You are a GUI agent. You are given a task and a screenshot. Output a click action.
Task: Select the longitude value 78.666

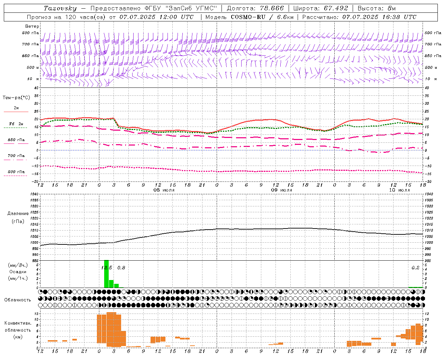tap(272, 8)
